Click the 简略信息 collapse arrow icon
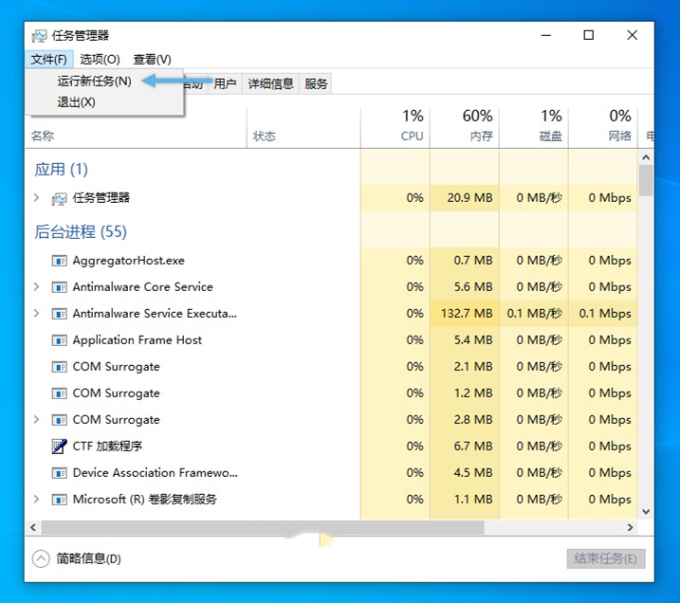 click(41, 558)
